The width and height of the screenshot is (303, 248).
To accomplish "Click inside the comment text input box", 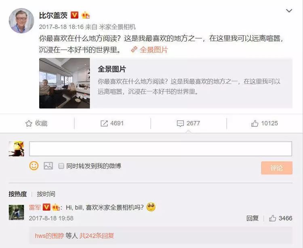I will tap(160, 149).
